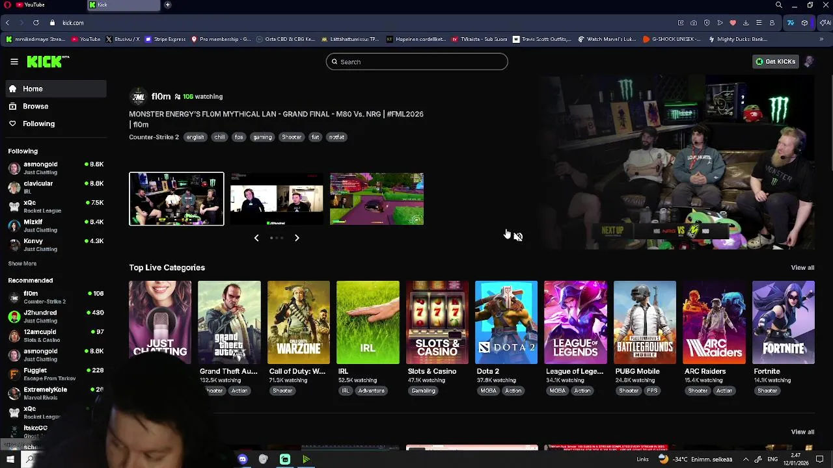Click the FPS tag under PUBG Mobile
The width and height of the screenshot is (833, 468).
652,391
